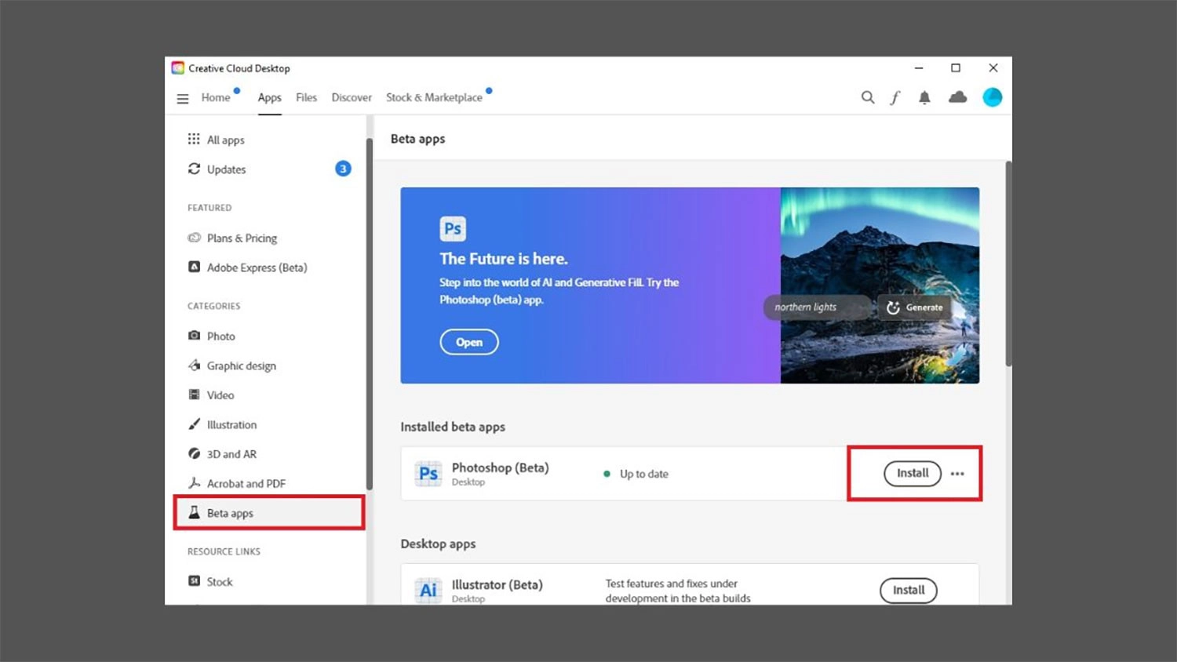Screen dimensions: 1177x662
Task: Switch to the Discover tab
Action: coord(352,97)
